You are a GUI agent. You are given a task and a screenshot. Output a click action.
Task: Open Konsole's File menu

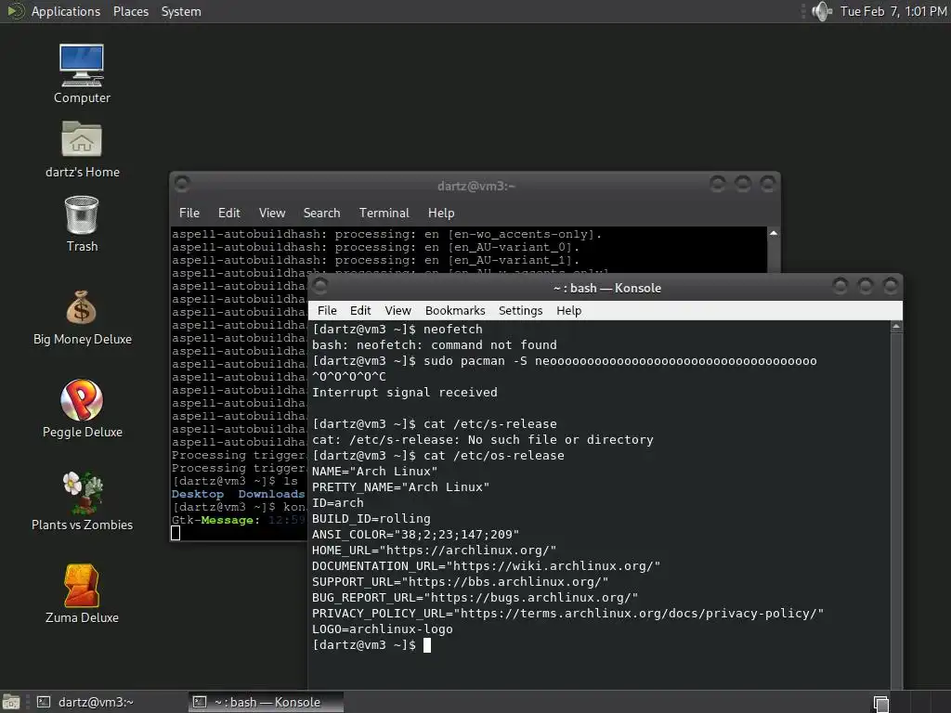click(327, 310)
